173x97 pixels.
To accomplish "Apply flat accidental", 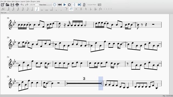I will pyautogui.click(x=91, y=9).
